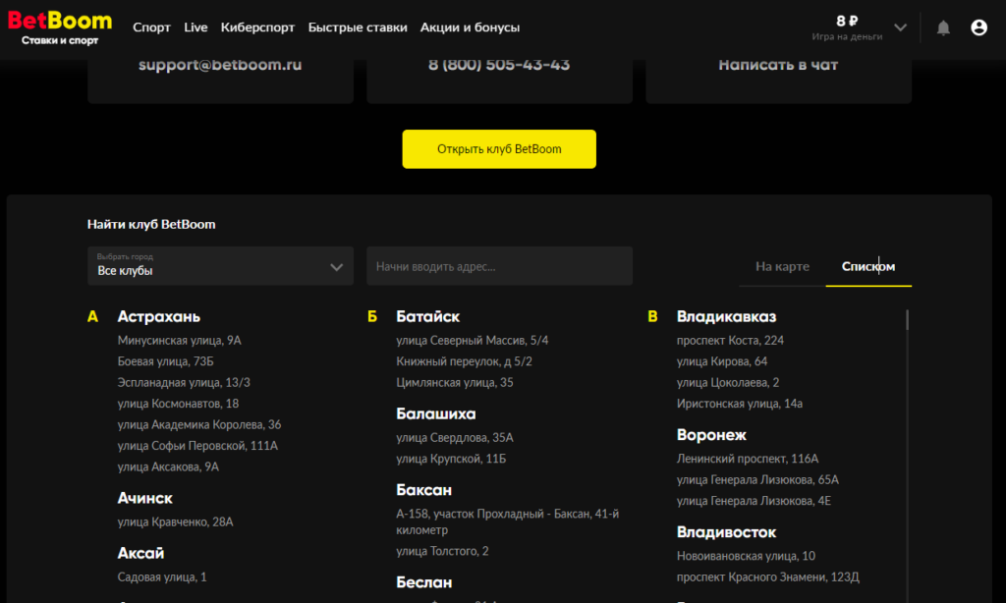Select улица Академика Королева, 36
Viewport: 1006px width, 603px height.
point(198,424)
